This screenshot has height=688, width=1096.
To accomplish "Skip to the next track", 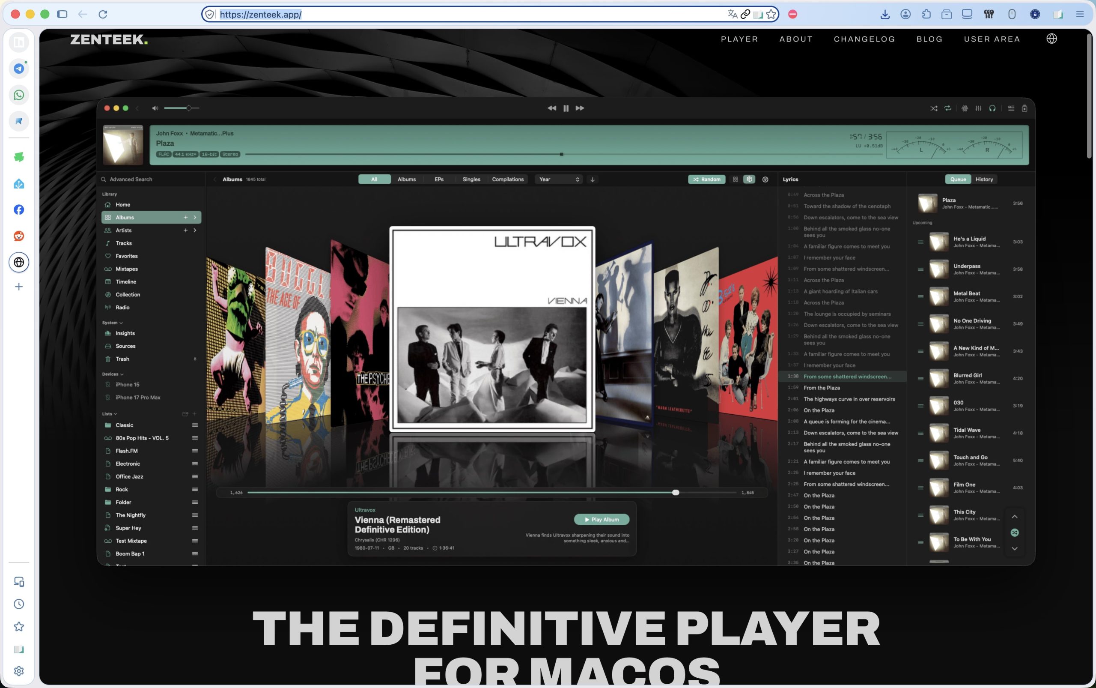I will tap(580, 108).
